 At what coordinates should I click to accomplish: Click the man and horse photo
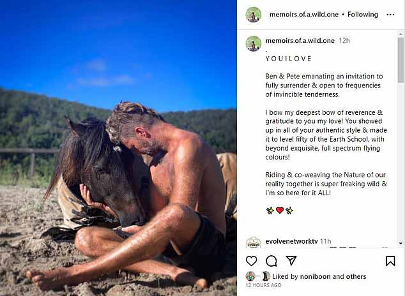(118, 148)
